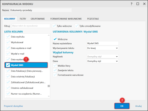Viewport: 148px width, 111px height.
Task: Open the FILTRY tab
Action: click(x=23, y=19)
